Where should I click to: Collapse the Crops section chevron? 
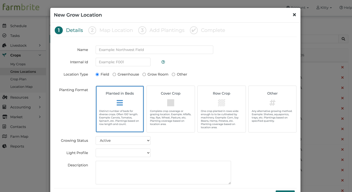click(40, 55)
